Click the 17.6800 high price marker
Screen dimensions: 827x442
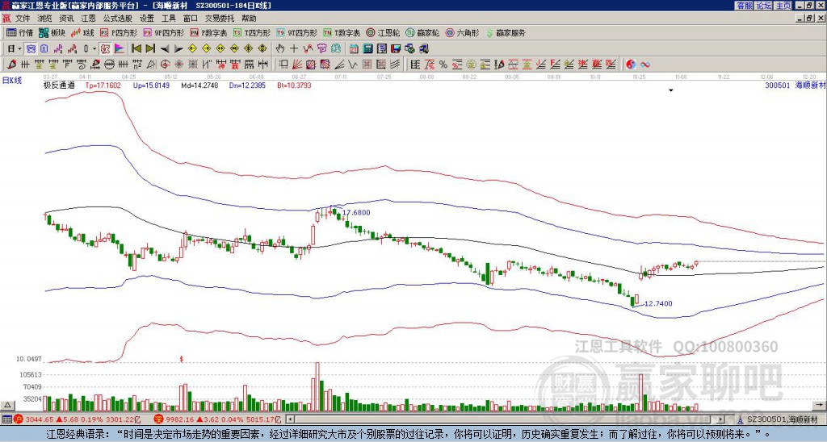coord(356,213)
